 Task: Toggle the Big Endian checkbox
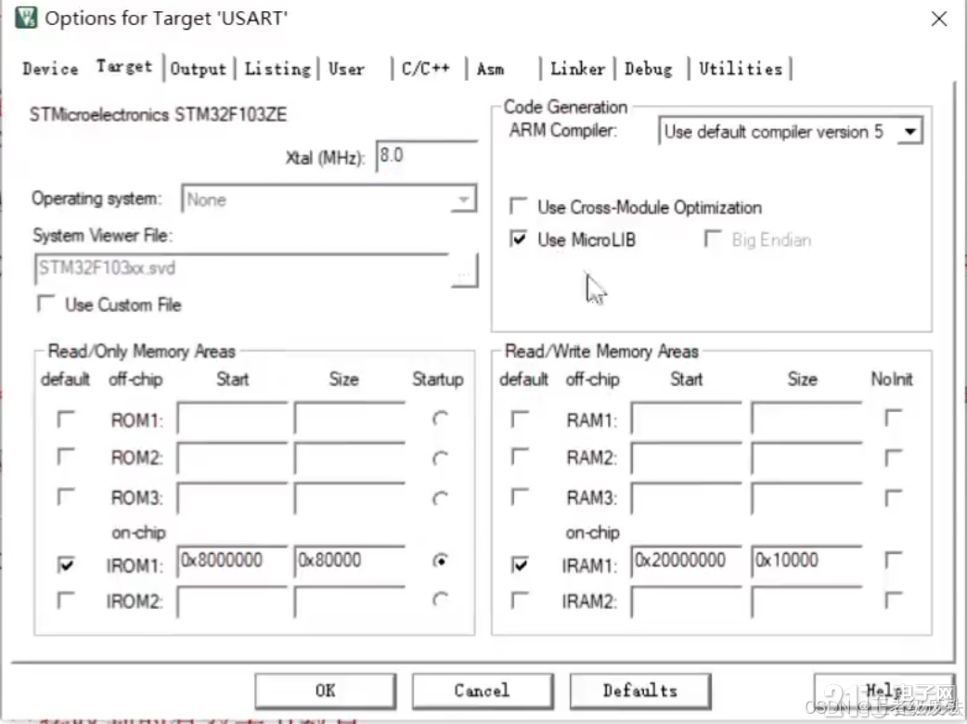coord(713,239)
